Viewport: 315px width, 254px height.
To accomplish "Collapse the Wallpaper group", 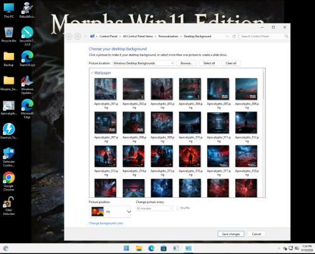I will pos(92,73).
